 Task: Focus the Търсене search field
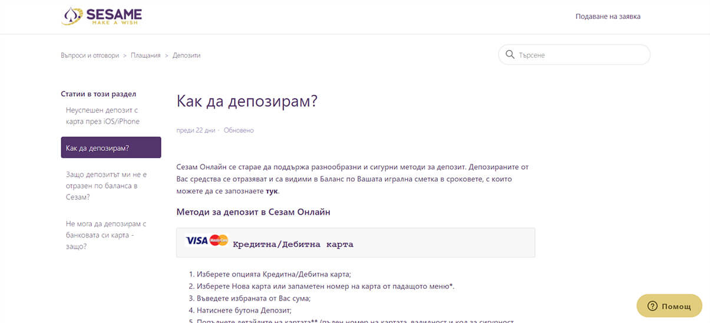(x=574, y=55)
